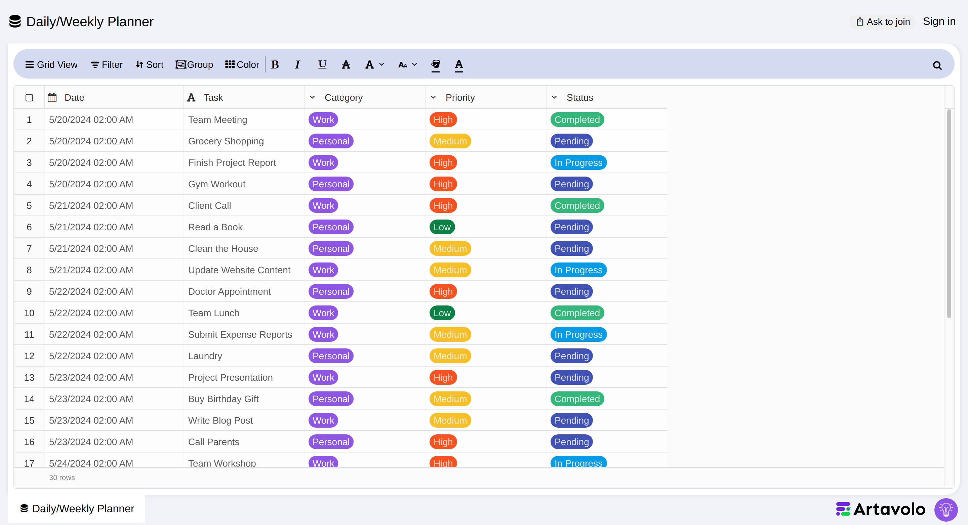This screenshot has width=968, height=525.
Task: Apply italic formatting
Action: pos(297,64)
